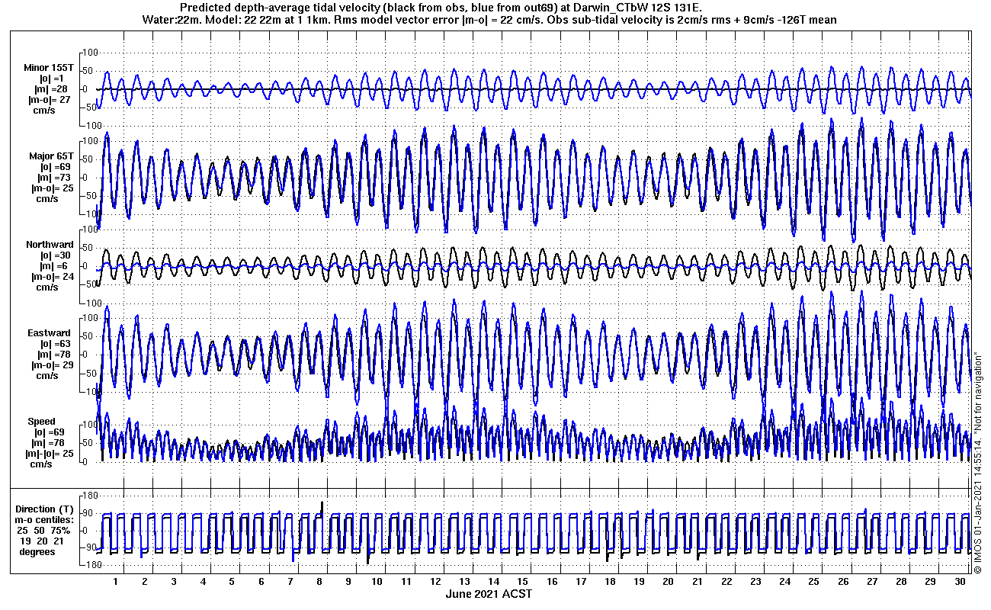Click the '|m|-|o|= 25' value under Speed
Image resolution: width=991 pixels, height=610 pixels.
tap(51, 454)
